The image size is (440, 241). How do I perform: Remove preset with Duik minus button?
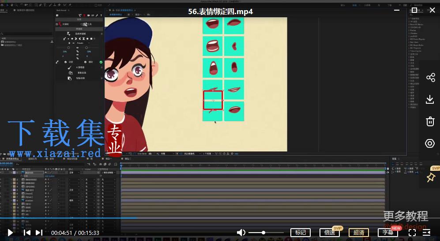tap(74, 43)
